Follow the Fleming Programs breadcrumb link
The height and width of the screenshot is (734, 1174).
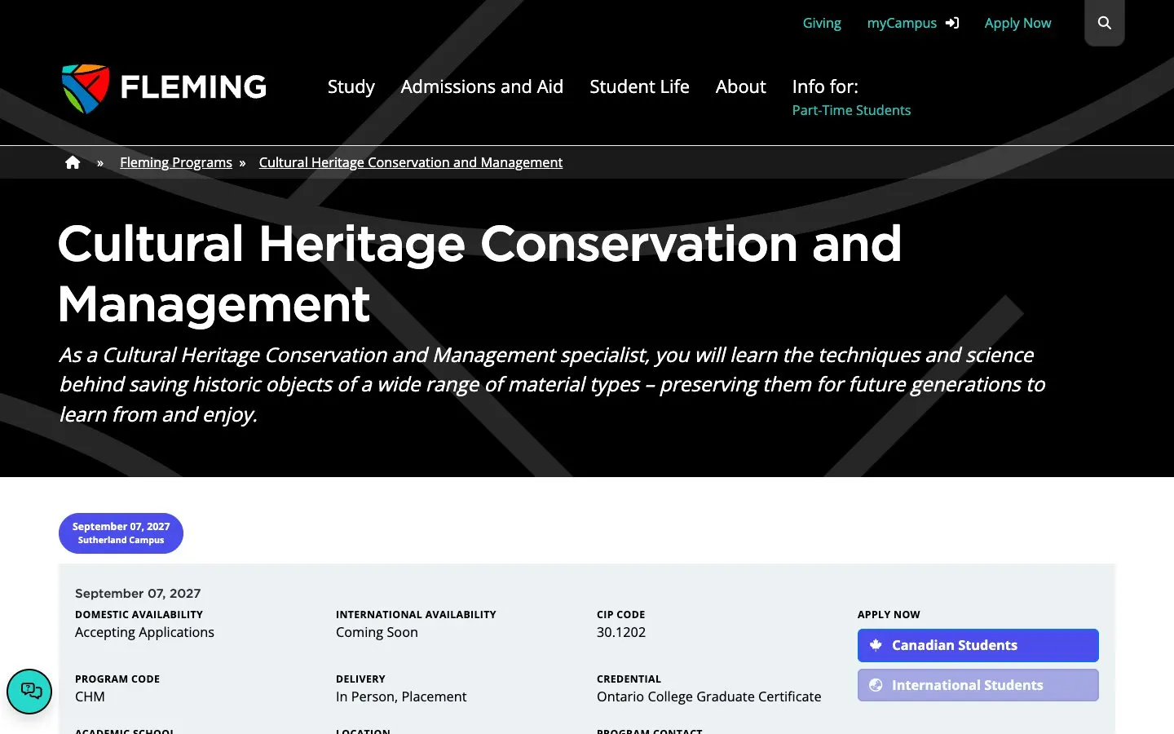[x=176, y=162]
